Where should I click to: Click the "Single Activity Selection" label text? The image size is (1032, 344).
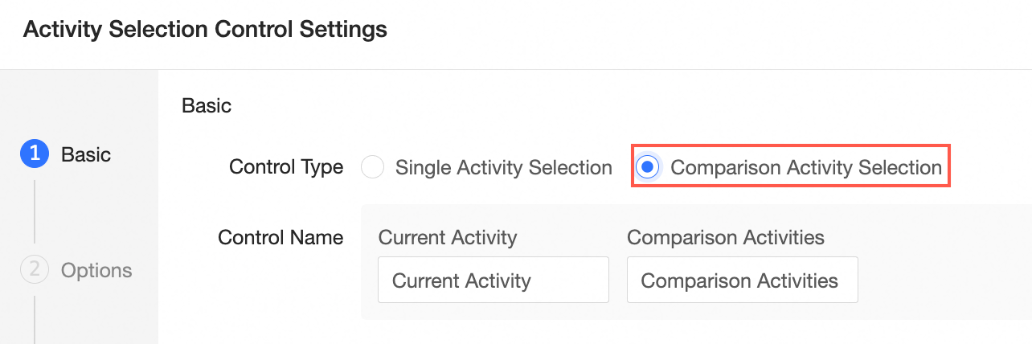point(503,167)
